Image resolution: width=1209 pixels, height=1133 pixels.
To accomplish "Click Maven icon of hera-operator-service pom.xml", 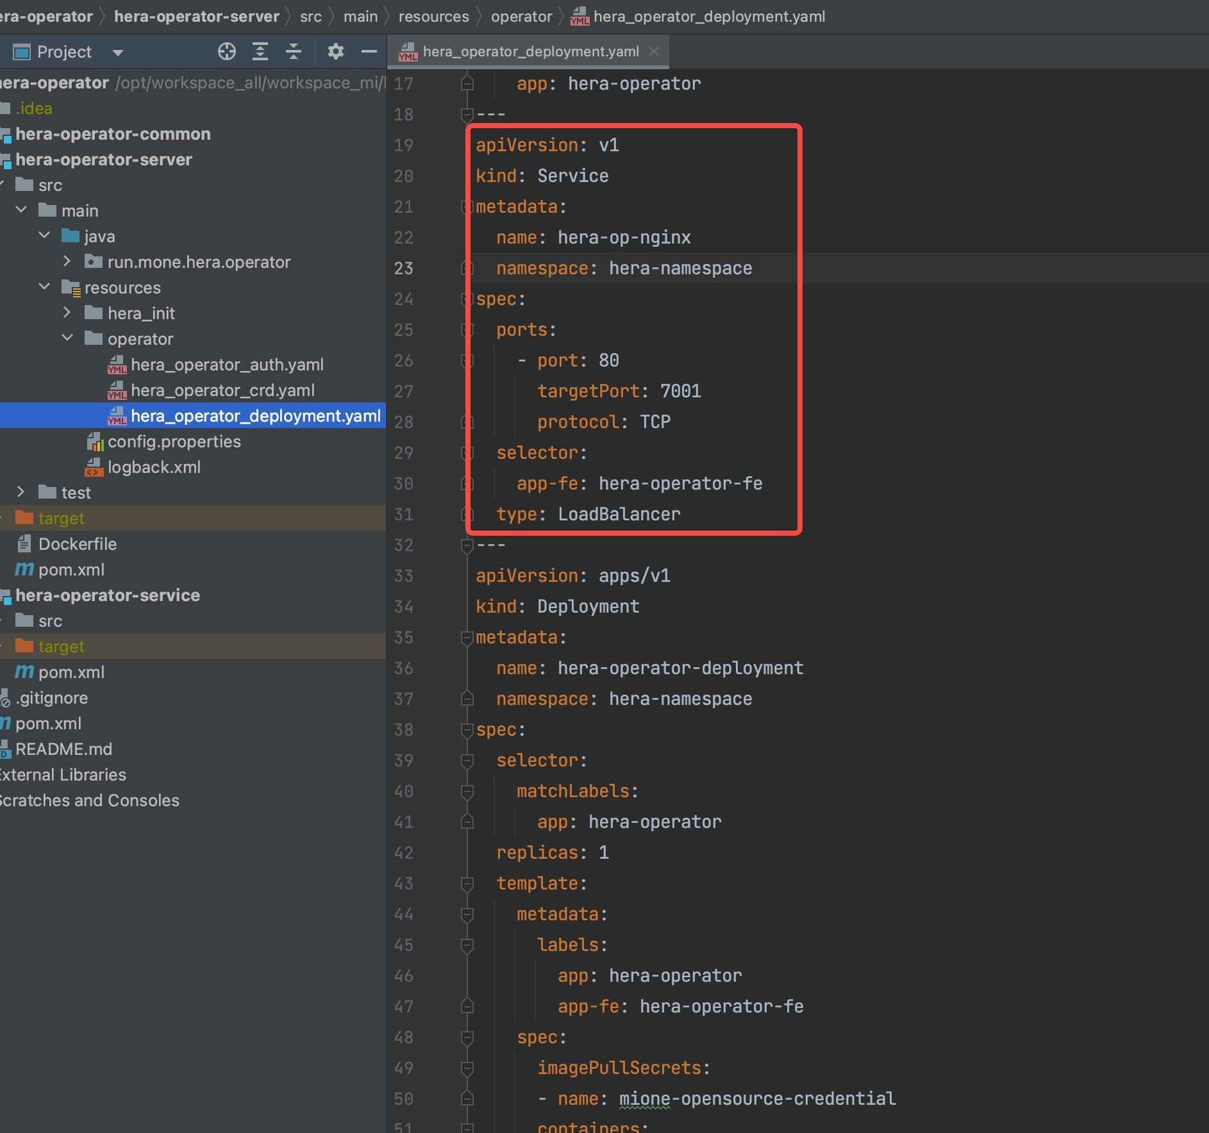I will coord(24,672).
